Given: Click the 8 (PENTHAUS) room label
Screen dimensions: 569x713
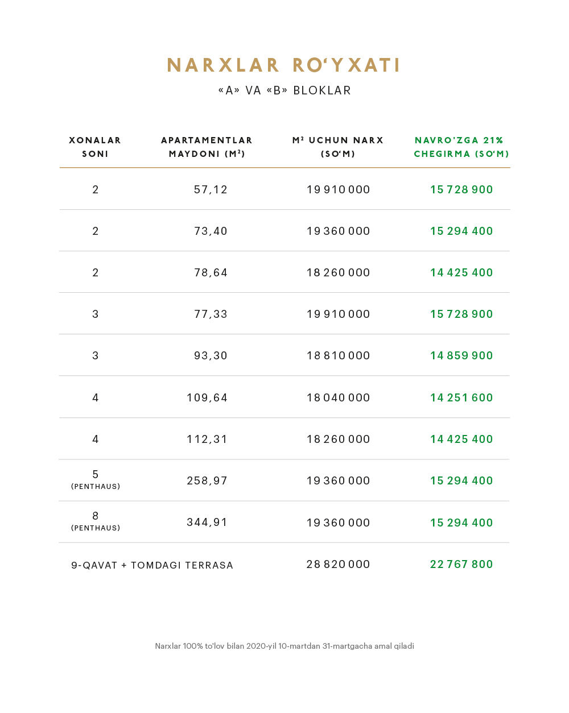Looking at the screenshot, I should point(96,521).
